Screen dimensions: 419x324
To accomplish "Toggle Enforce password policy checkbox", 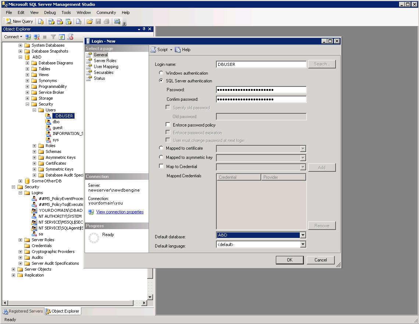I will 168,124.
